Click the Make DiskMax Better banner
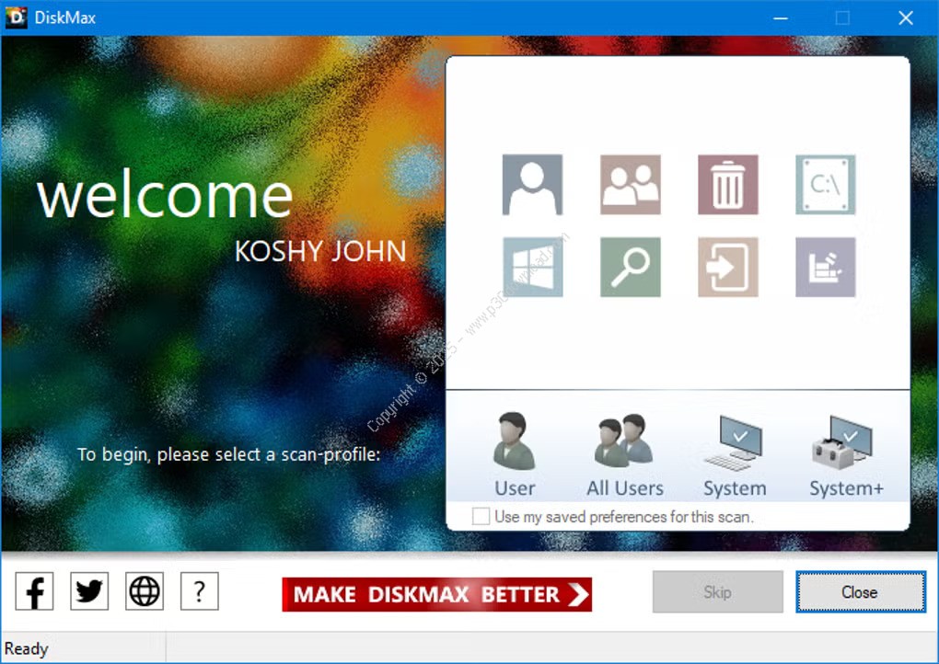This screenshot has height=664, width=939. (x=436, y=594)
